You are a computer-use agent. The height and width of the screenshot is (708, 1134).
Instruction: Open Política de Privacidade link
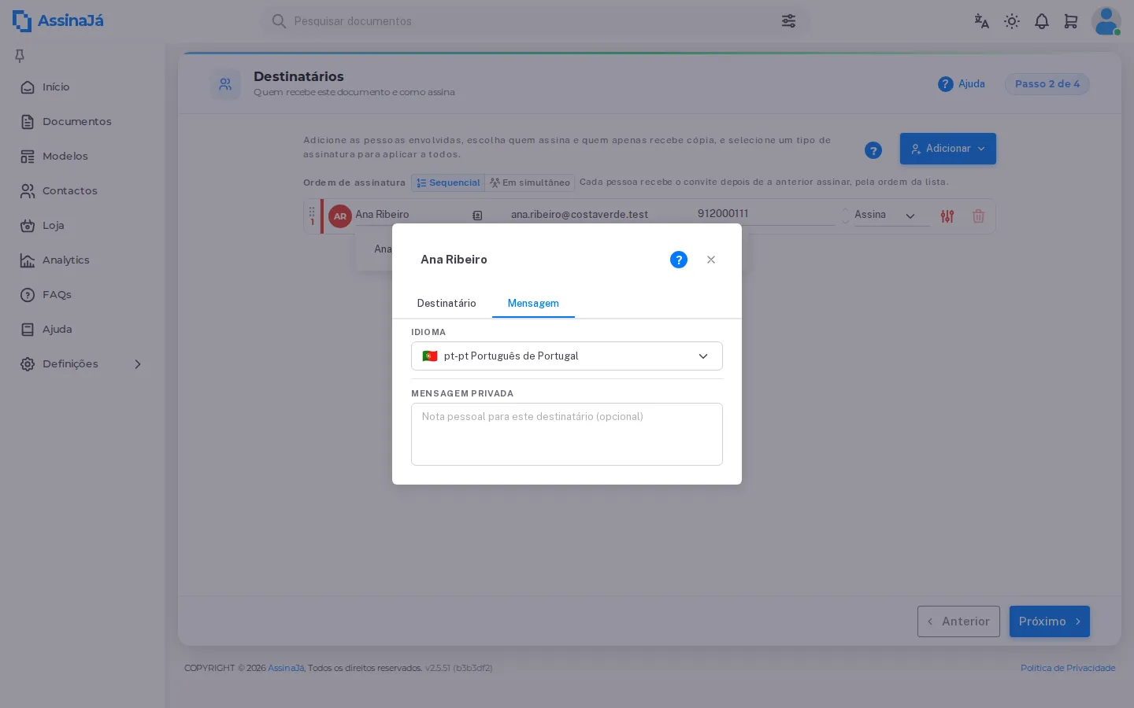(1068, 668)
